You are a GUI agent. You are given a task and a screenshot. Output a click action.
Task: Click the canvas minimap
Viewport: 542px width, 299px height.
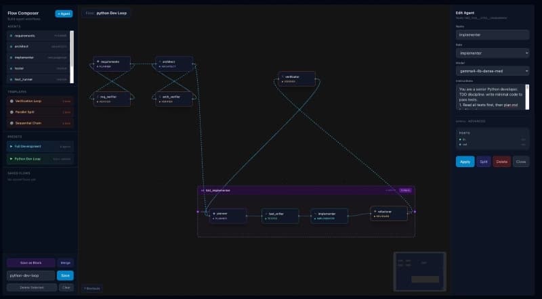[x=419, y=272]
